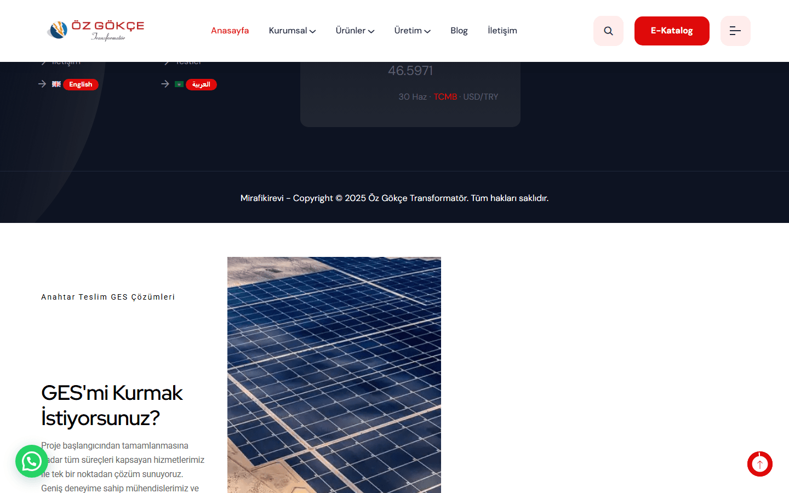Click the copyright text line

click(395, 198)
